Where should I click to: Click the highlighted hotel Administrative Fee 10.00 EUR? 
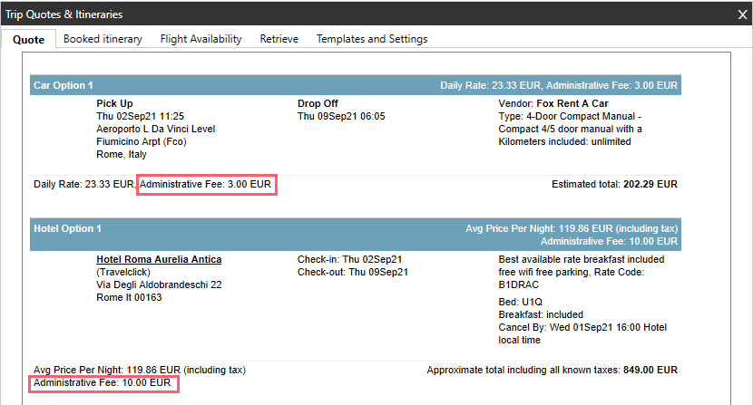point(102,383)
